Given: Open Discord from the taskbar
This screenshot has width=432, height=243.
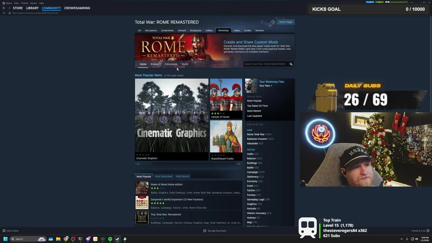Looking at the screenshot, I should click(88, 239).
